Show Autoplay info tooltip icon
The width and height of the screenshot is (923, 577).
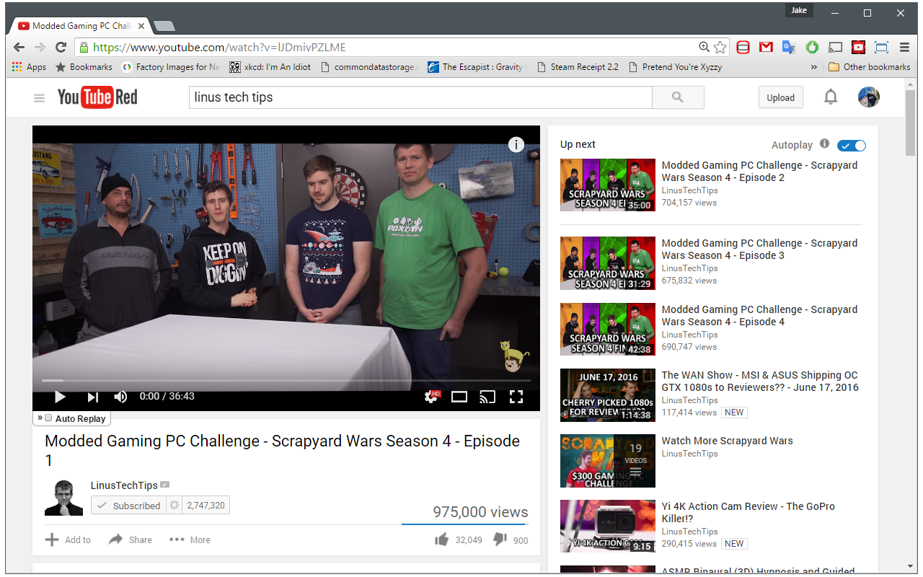click(824, 144)
